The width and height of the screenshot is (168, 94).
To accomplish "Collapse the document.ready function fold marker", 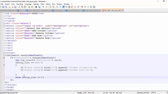I will 4,55.
